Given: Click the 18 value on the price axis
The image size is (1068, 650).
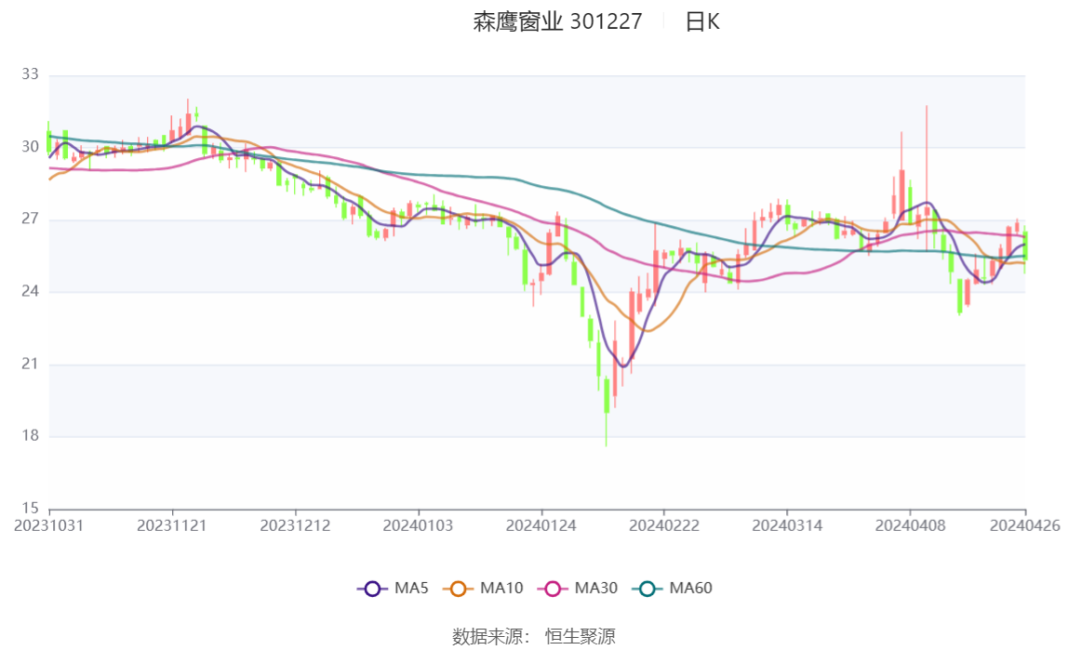Looking at the screenshot, I should tap(30, 436).
